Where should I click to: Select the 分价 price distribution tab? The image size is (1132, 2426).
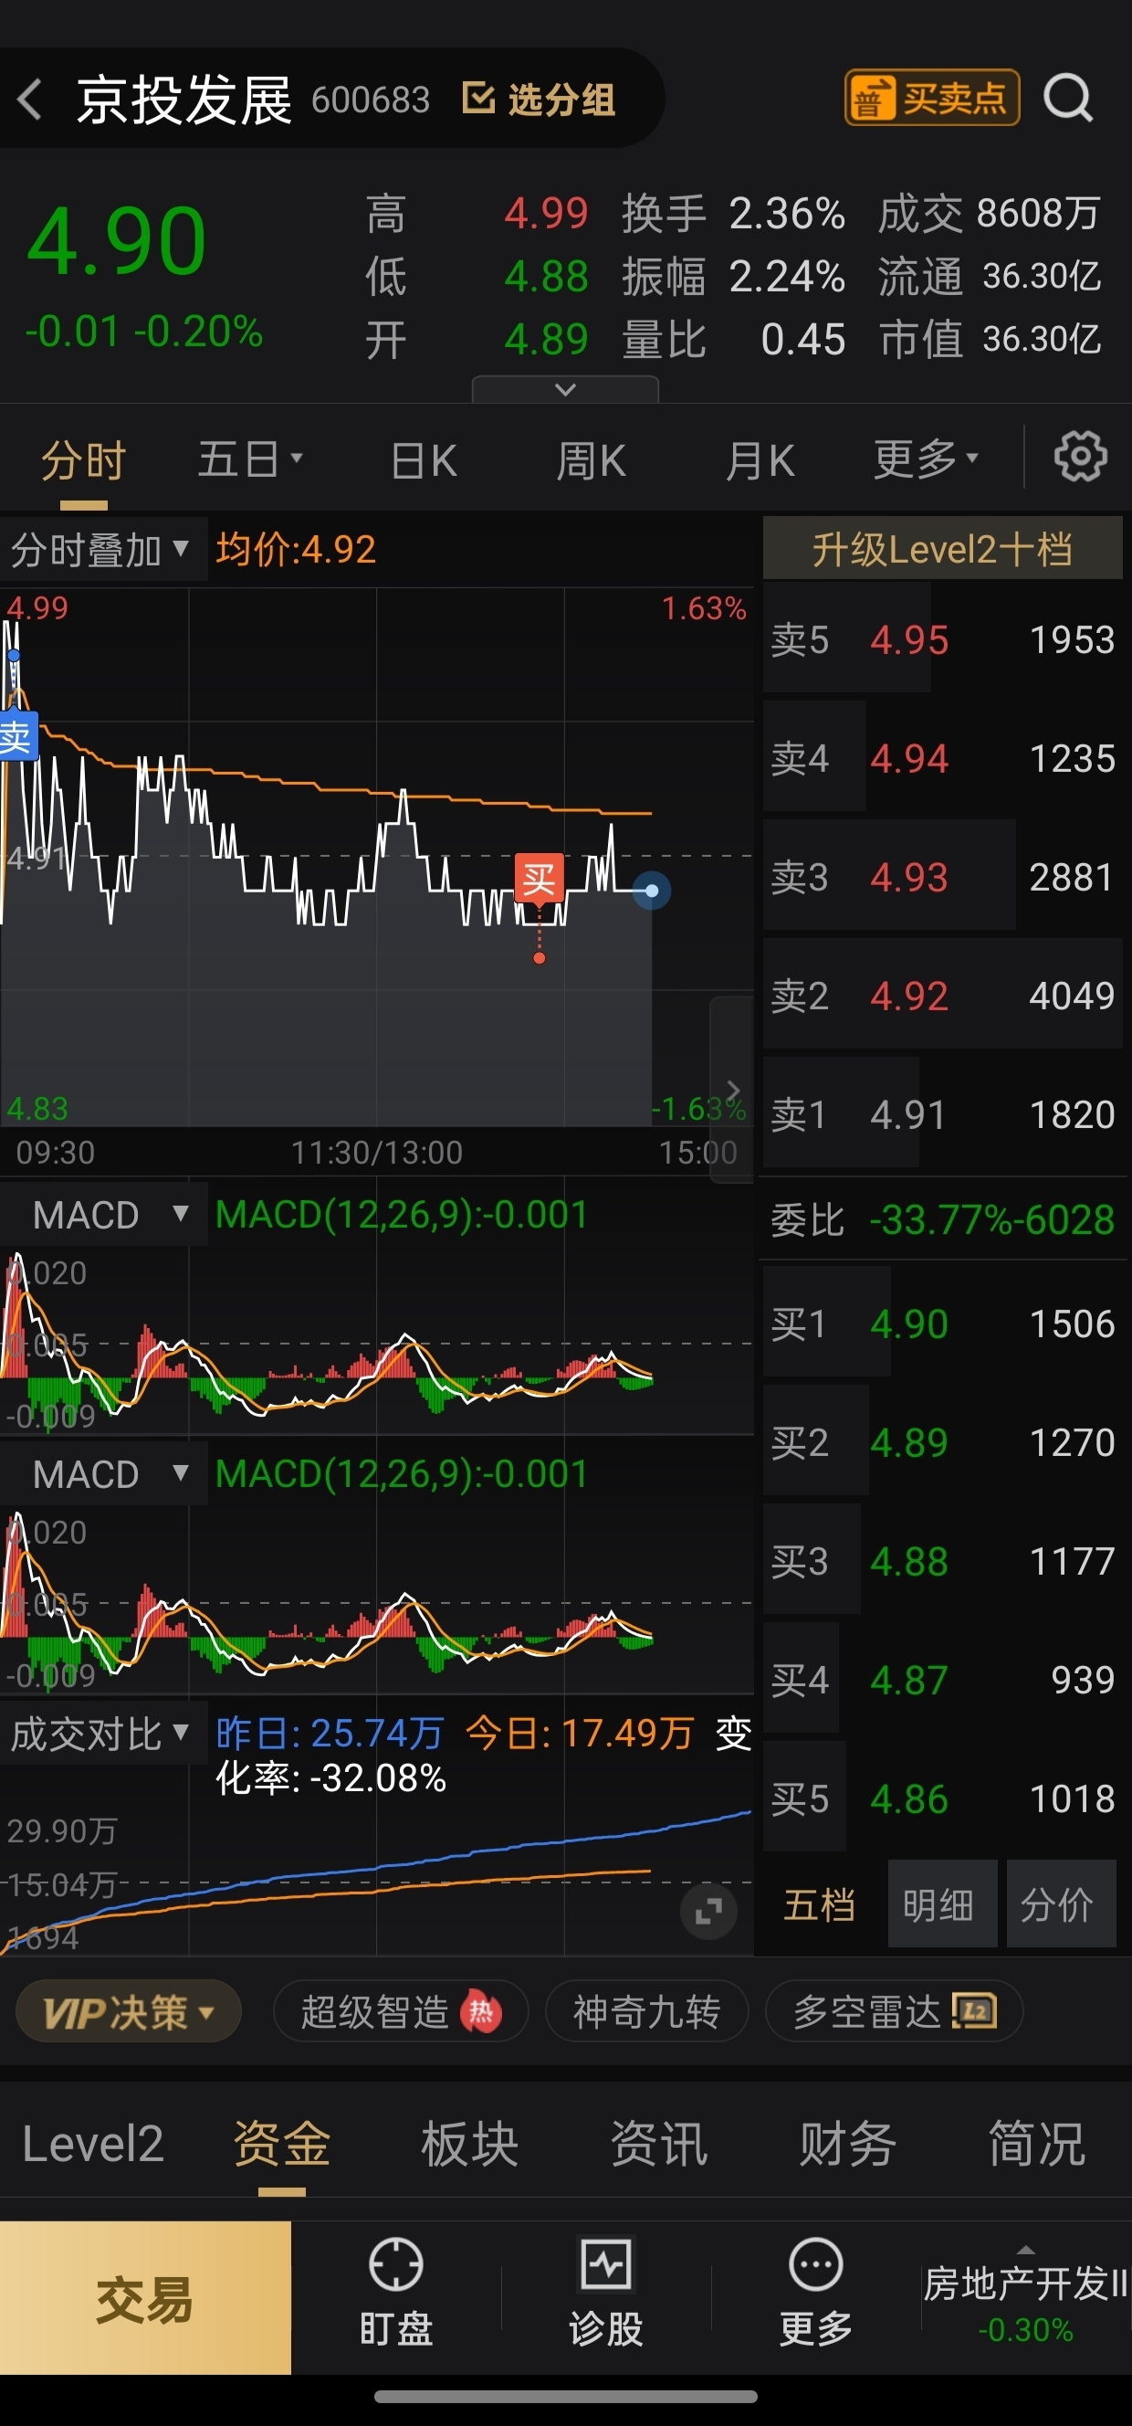click(x=1061, y=1904)
